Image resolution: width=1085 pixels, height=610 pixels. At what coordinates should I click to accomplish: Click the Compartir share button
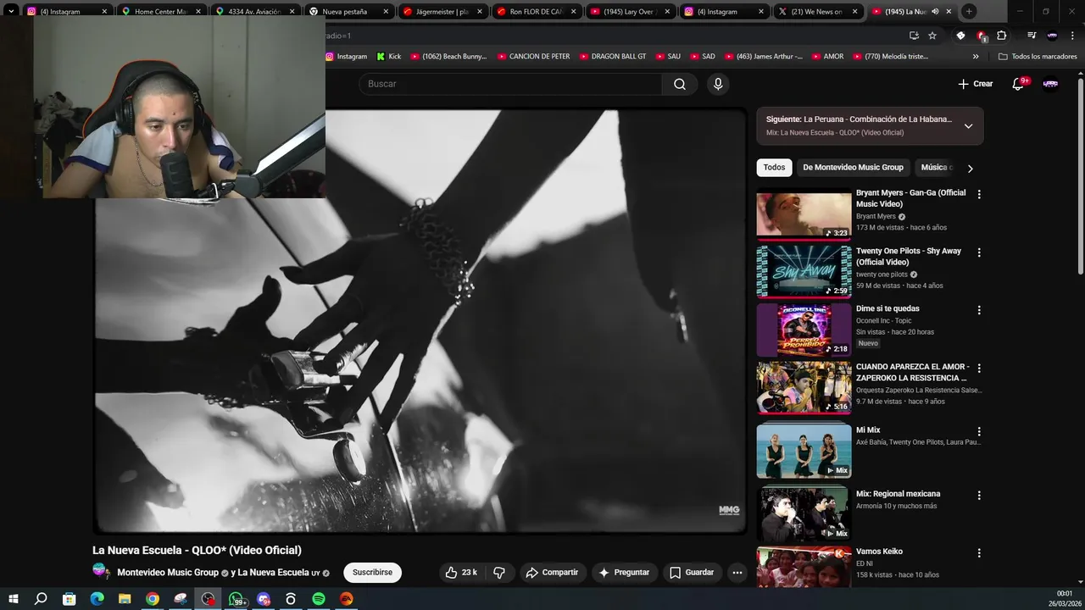[552, 573]
